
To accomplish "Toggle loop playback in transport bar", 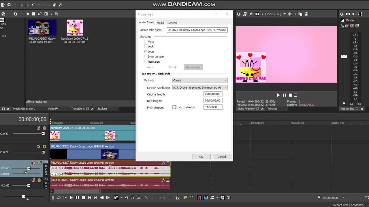I will 59,198.
